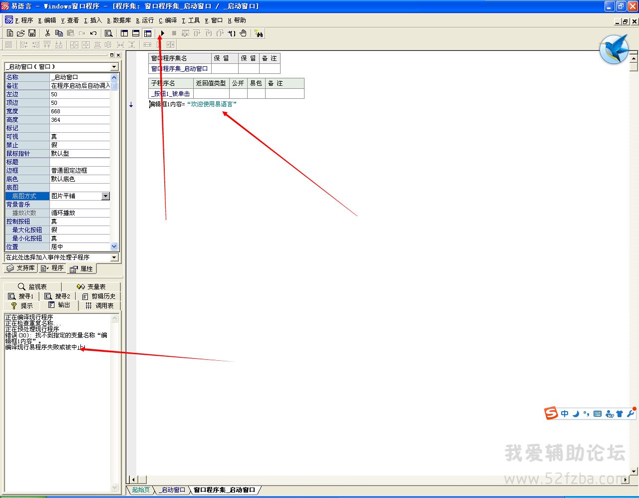Image resolution: width=639 pixels, height=498 pixels.
Task: Expand the 在此处选择加入事件处理子程序 dropdown
Action: tap(114, 257)
